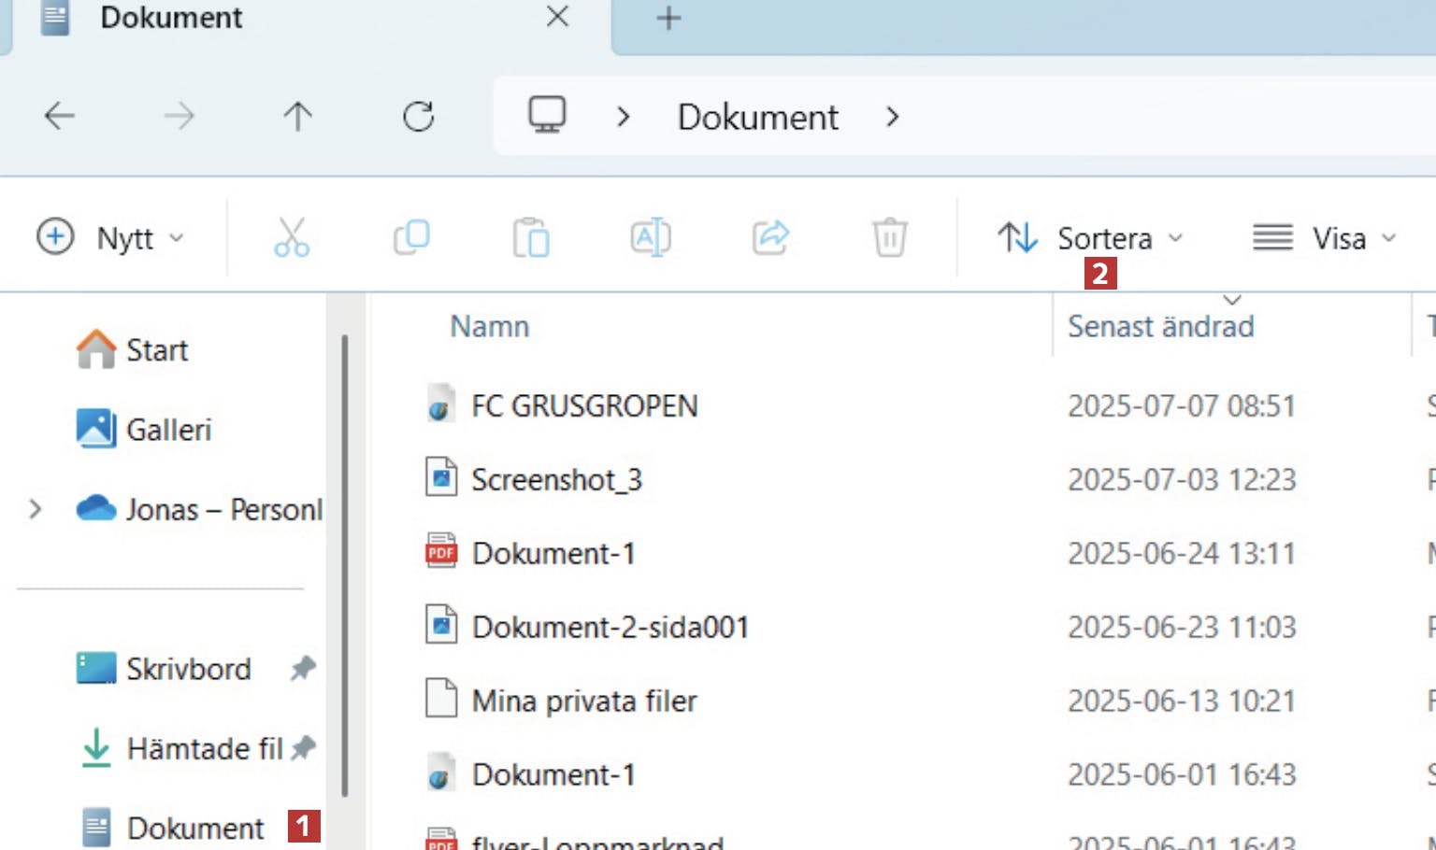Select the FC GRUSGROPEN file
This screenshot has height=850, width=1436.
tap(584, 406)
